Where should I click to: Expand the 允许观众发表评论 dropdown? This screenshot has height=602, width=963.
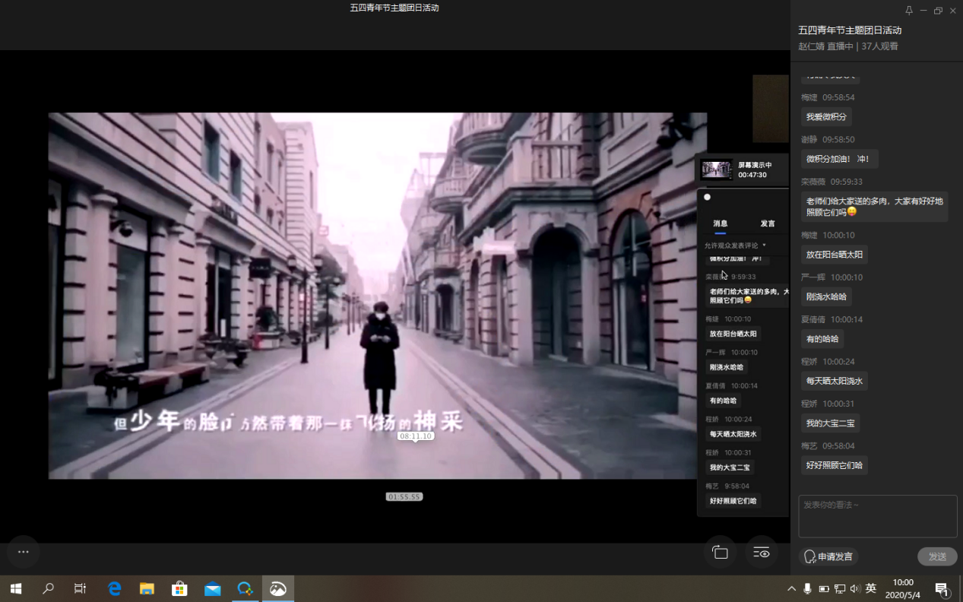point(735,246)
